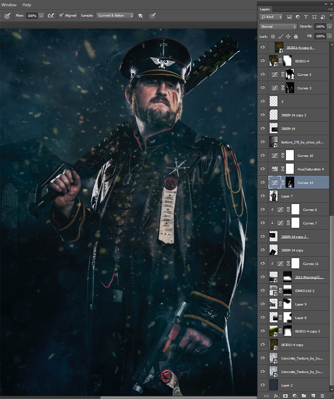The width and height of the screenshot is (334, 399).
Task: Select the Layers tab
Action: 265,9
